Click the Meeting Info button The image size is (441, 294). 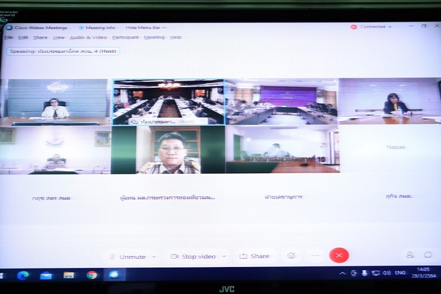(96, 28)
